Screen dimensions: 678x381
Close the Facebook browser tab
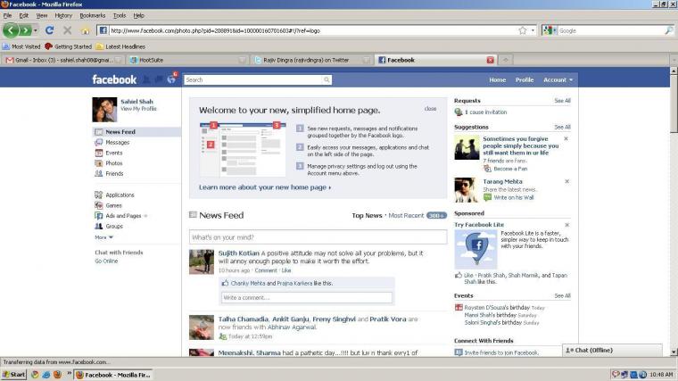coord(491,60)
